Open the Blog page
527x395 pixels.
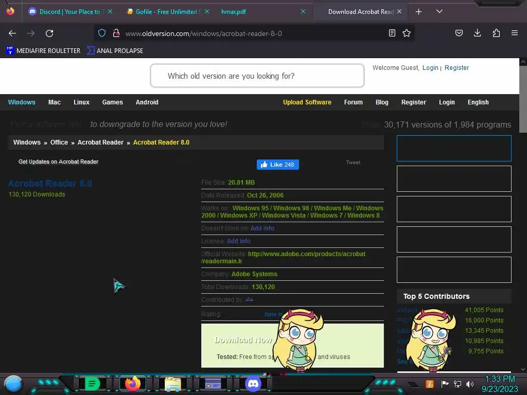click(x=382, y=102)
